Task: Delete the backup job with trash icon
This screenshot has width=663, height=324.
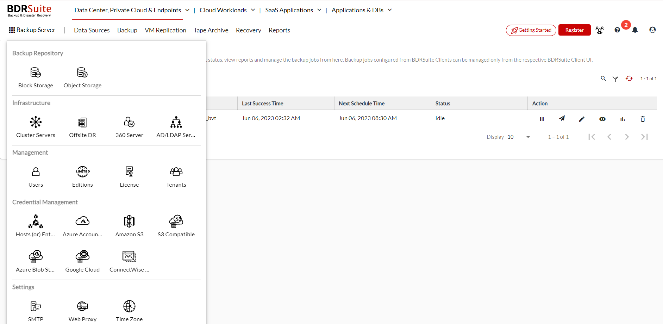Action: tap(643, 119)
